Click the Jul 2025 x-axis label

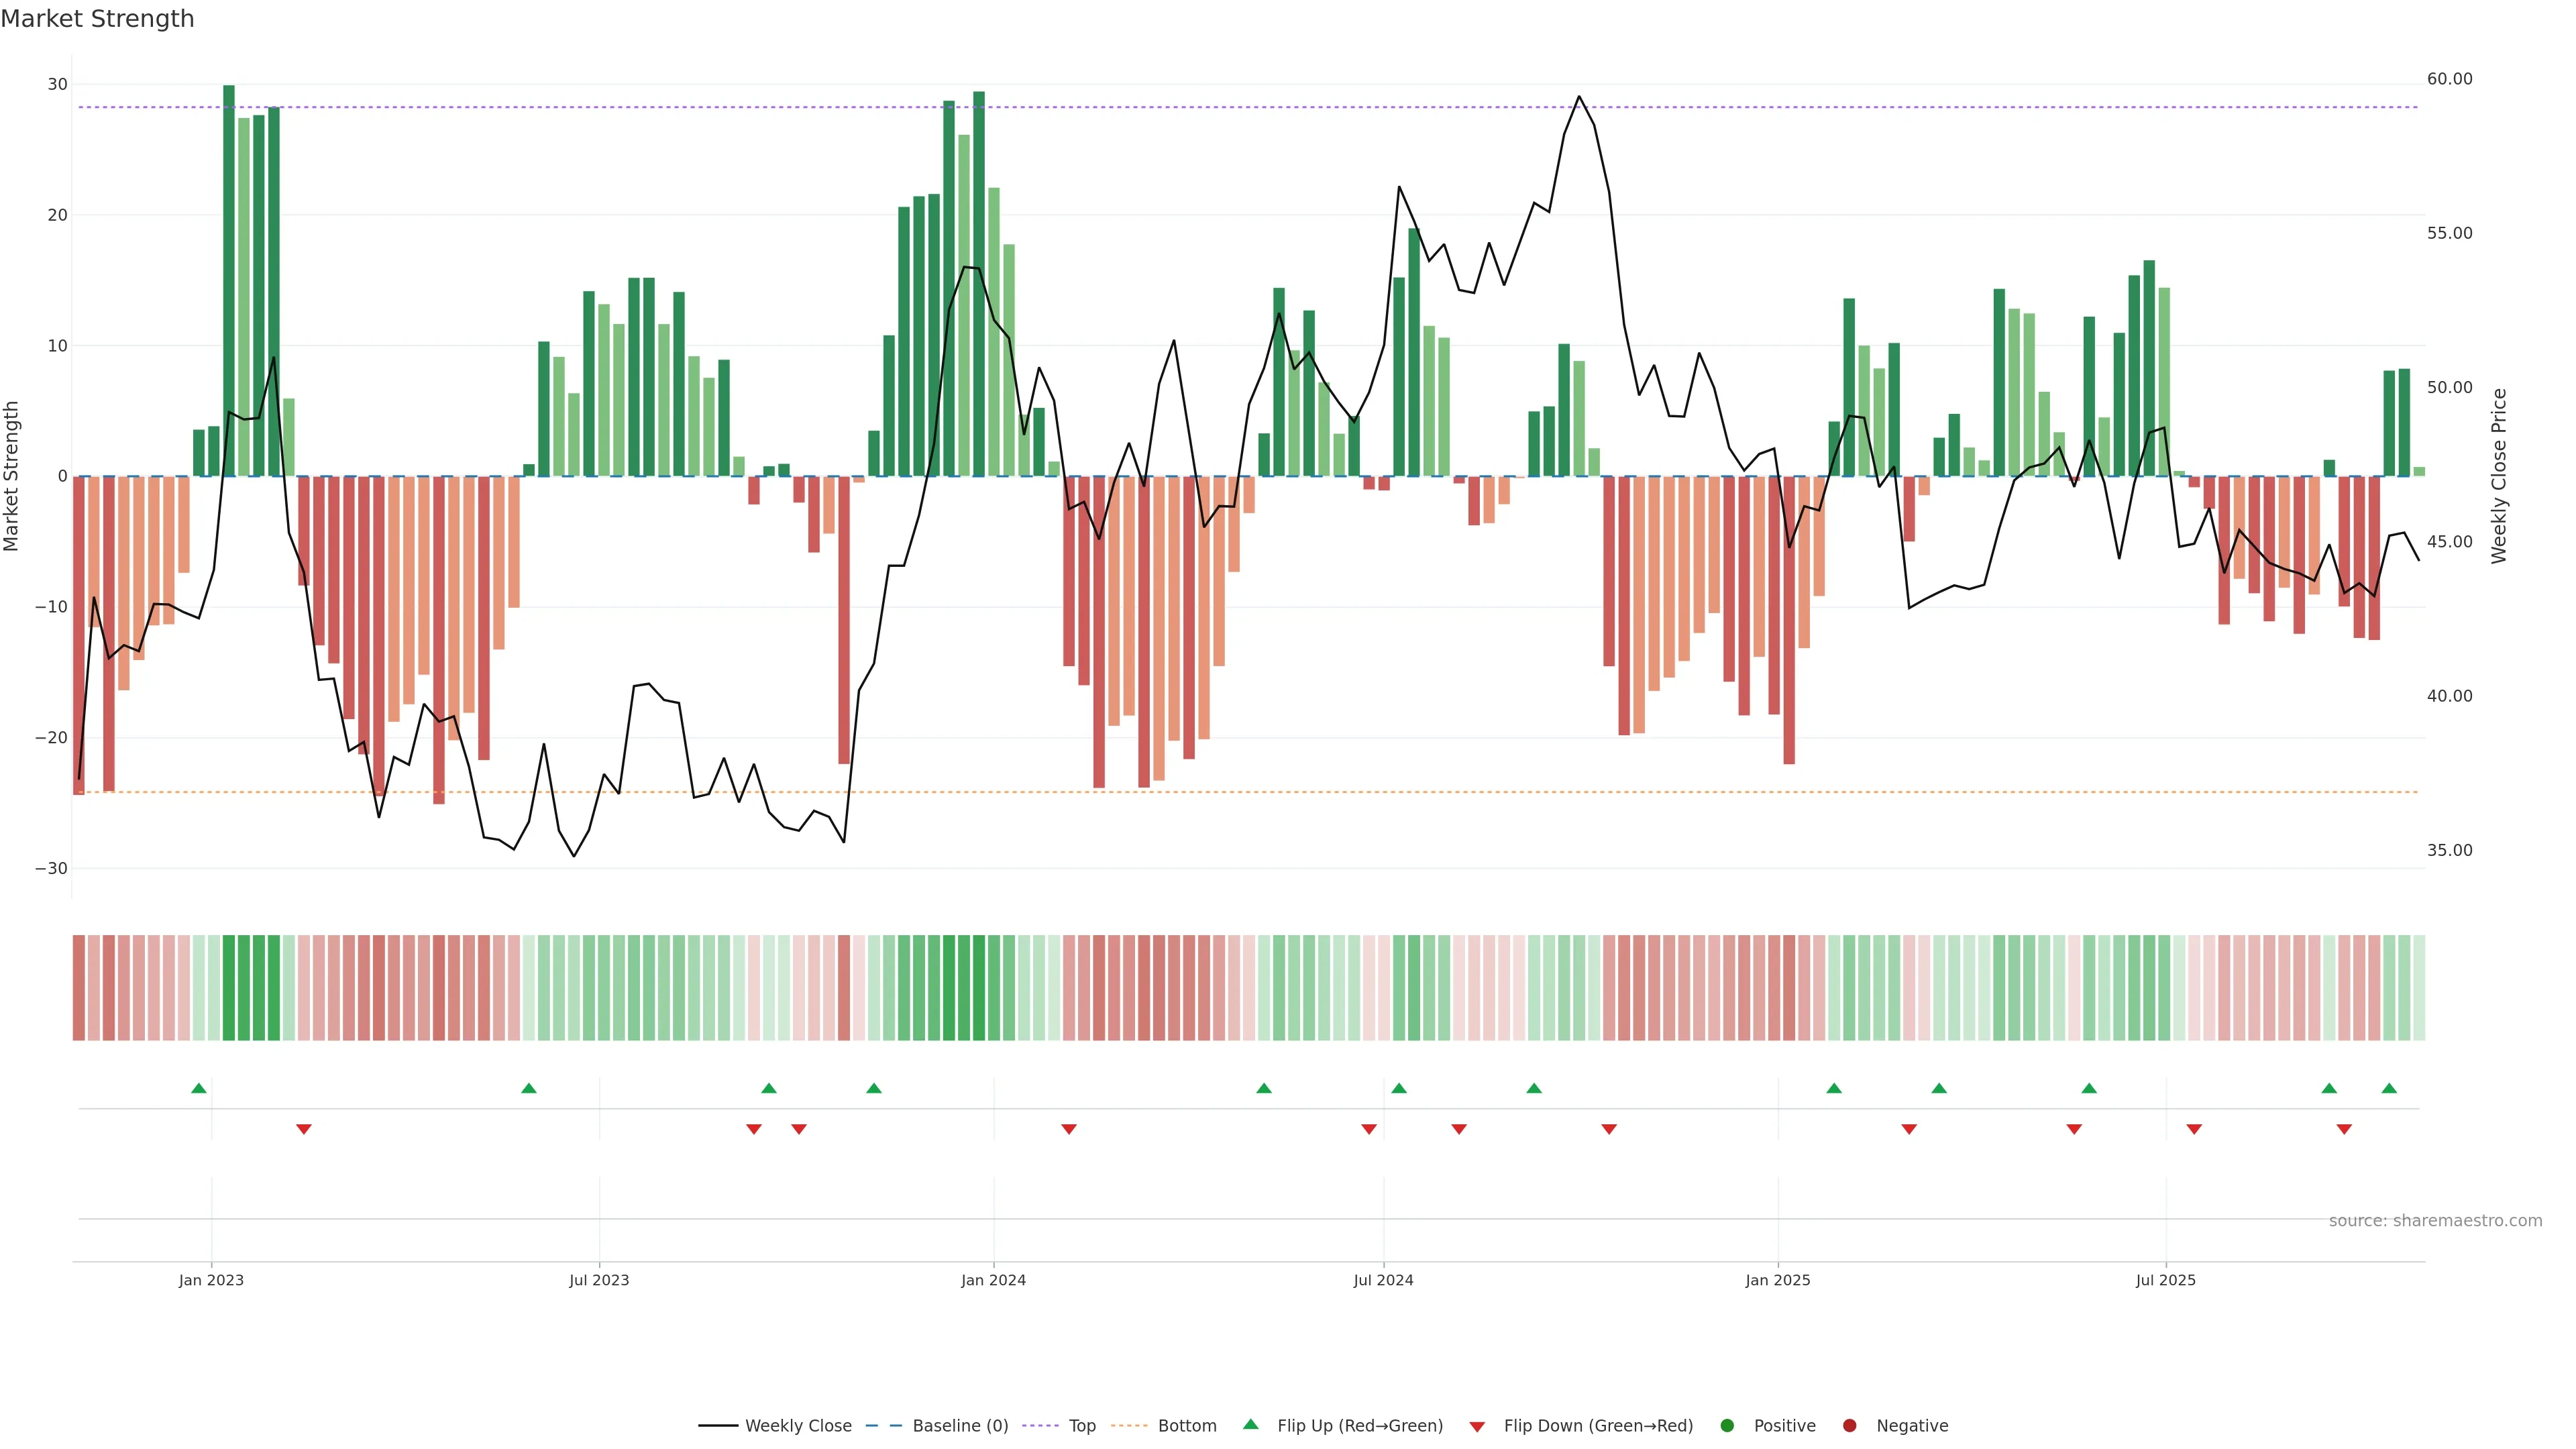pyautogui.click(x=2165, y=1280)
